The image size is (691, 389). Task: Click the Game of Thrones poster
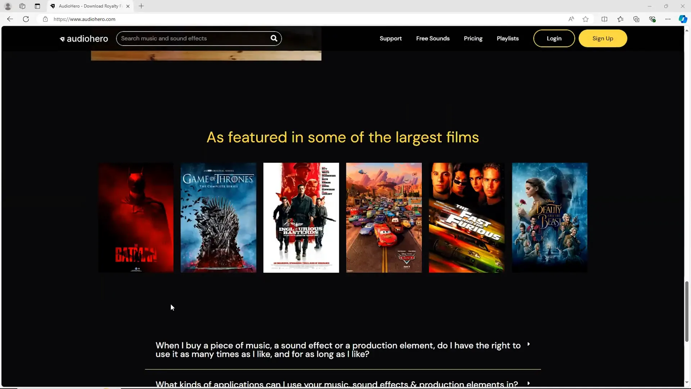click(218, 218)
